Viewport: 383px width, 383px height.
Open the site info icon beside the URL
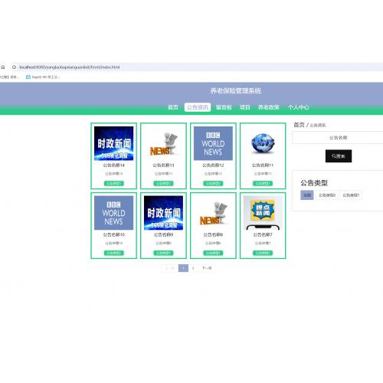tap(14, 67)
